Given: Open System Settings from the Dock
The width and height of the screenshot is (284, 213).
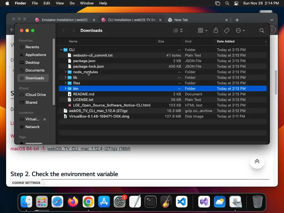Looking at the screenshot, I should 120,202.
